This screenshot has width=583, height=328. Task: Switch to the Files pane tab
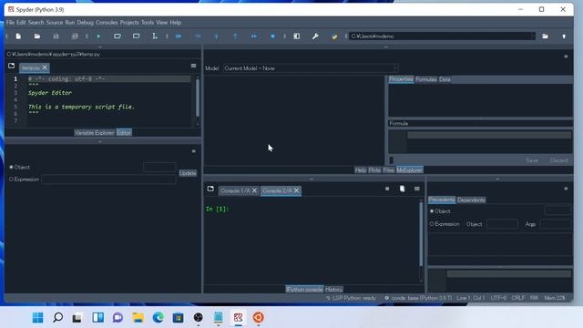(x=389, y=170)
